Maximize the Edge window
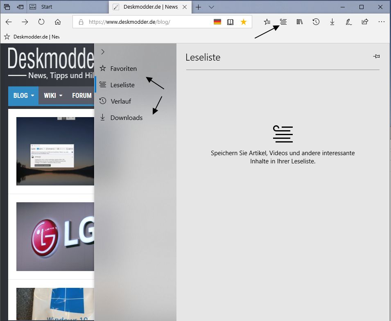Image resolution: width=391 pixels, height=321 pixels. click(362, 7)
